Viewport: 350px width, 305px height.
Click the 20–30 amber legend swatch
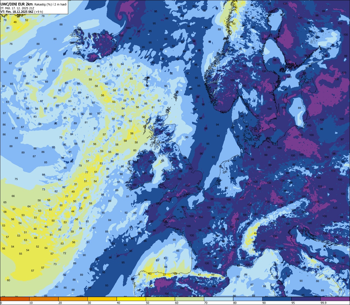(x=73, y=299)
